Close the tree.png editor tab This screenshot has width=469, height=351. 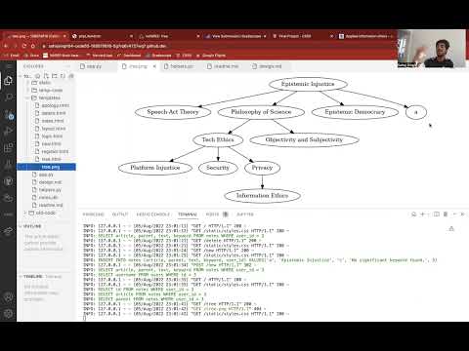click(154, 66)
